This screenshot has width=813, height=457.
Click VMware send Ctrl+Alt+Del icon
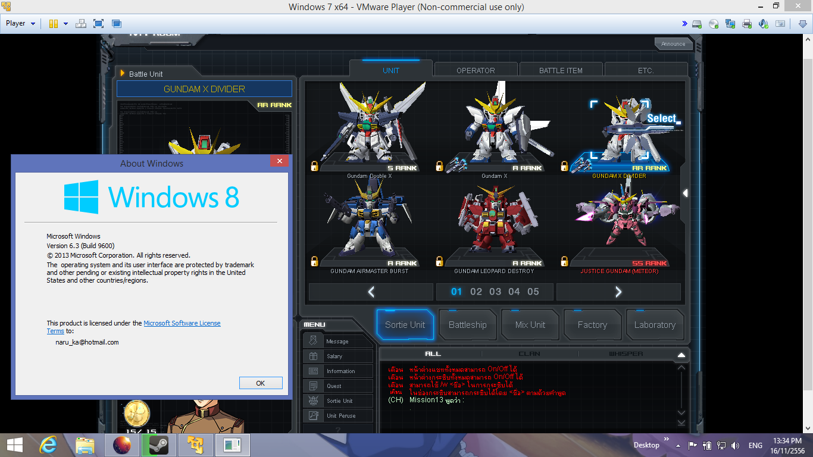[81, 24]
